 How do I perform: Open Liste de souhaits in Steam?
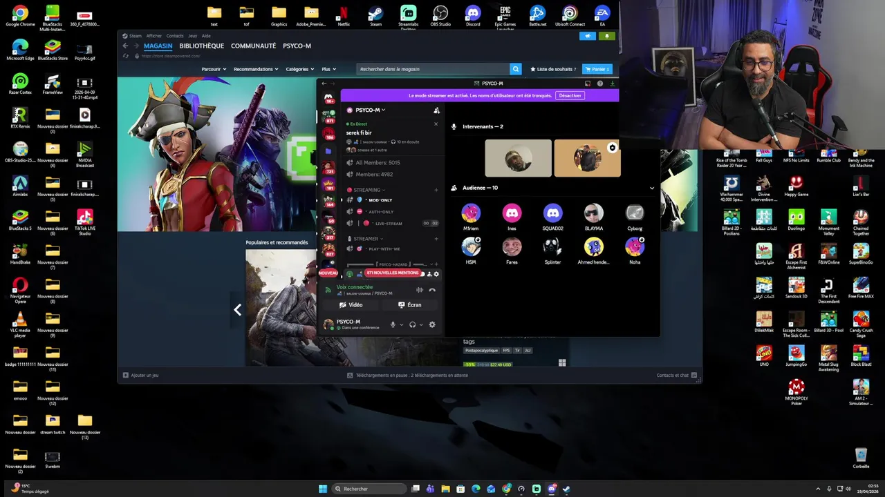point(553,69)
